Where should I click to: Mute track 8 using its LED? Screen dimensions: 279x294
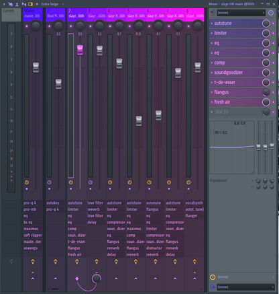(188, 26)
